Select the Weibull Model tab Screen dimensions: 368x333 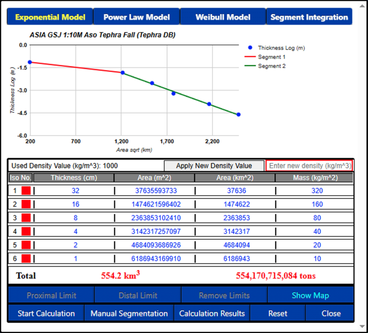coord(222,17)
